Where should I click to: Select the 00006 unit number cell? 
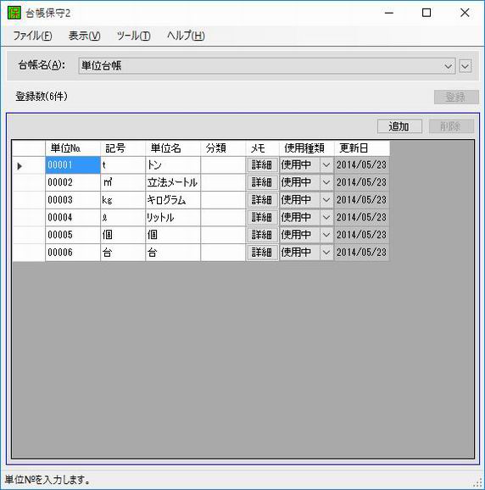point(73,253)
